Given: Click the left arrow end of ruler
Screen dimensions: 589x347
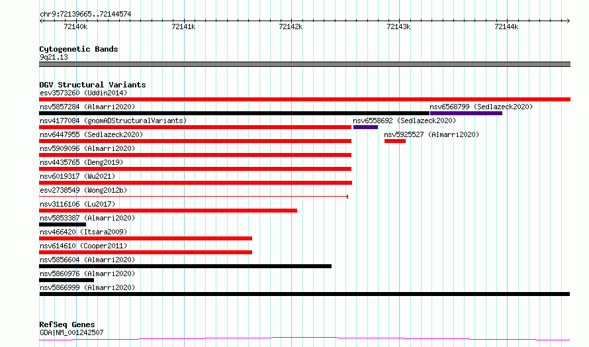Looking at the screenshot, I should [41, 21].
